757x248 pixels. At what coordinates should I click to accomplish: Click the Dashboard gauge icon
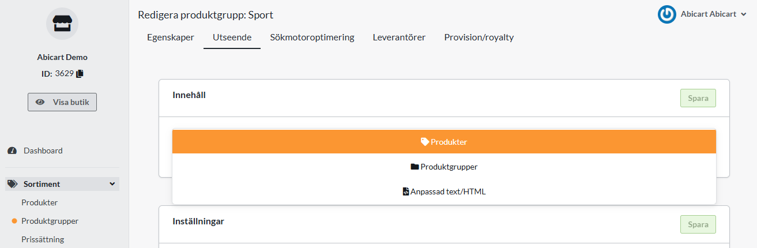click(12, 151)
